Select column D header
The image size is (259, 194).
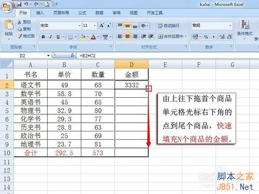(132, 65)
